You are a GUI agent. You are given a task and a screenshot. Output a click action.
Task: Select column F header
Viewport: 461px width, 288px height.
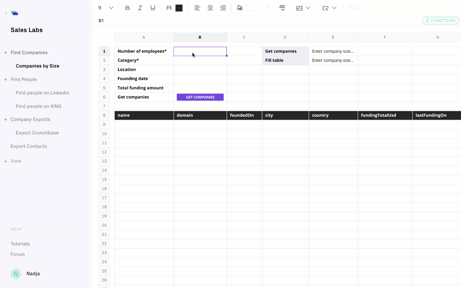pos(385,37)
